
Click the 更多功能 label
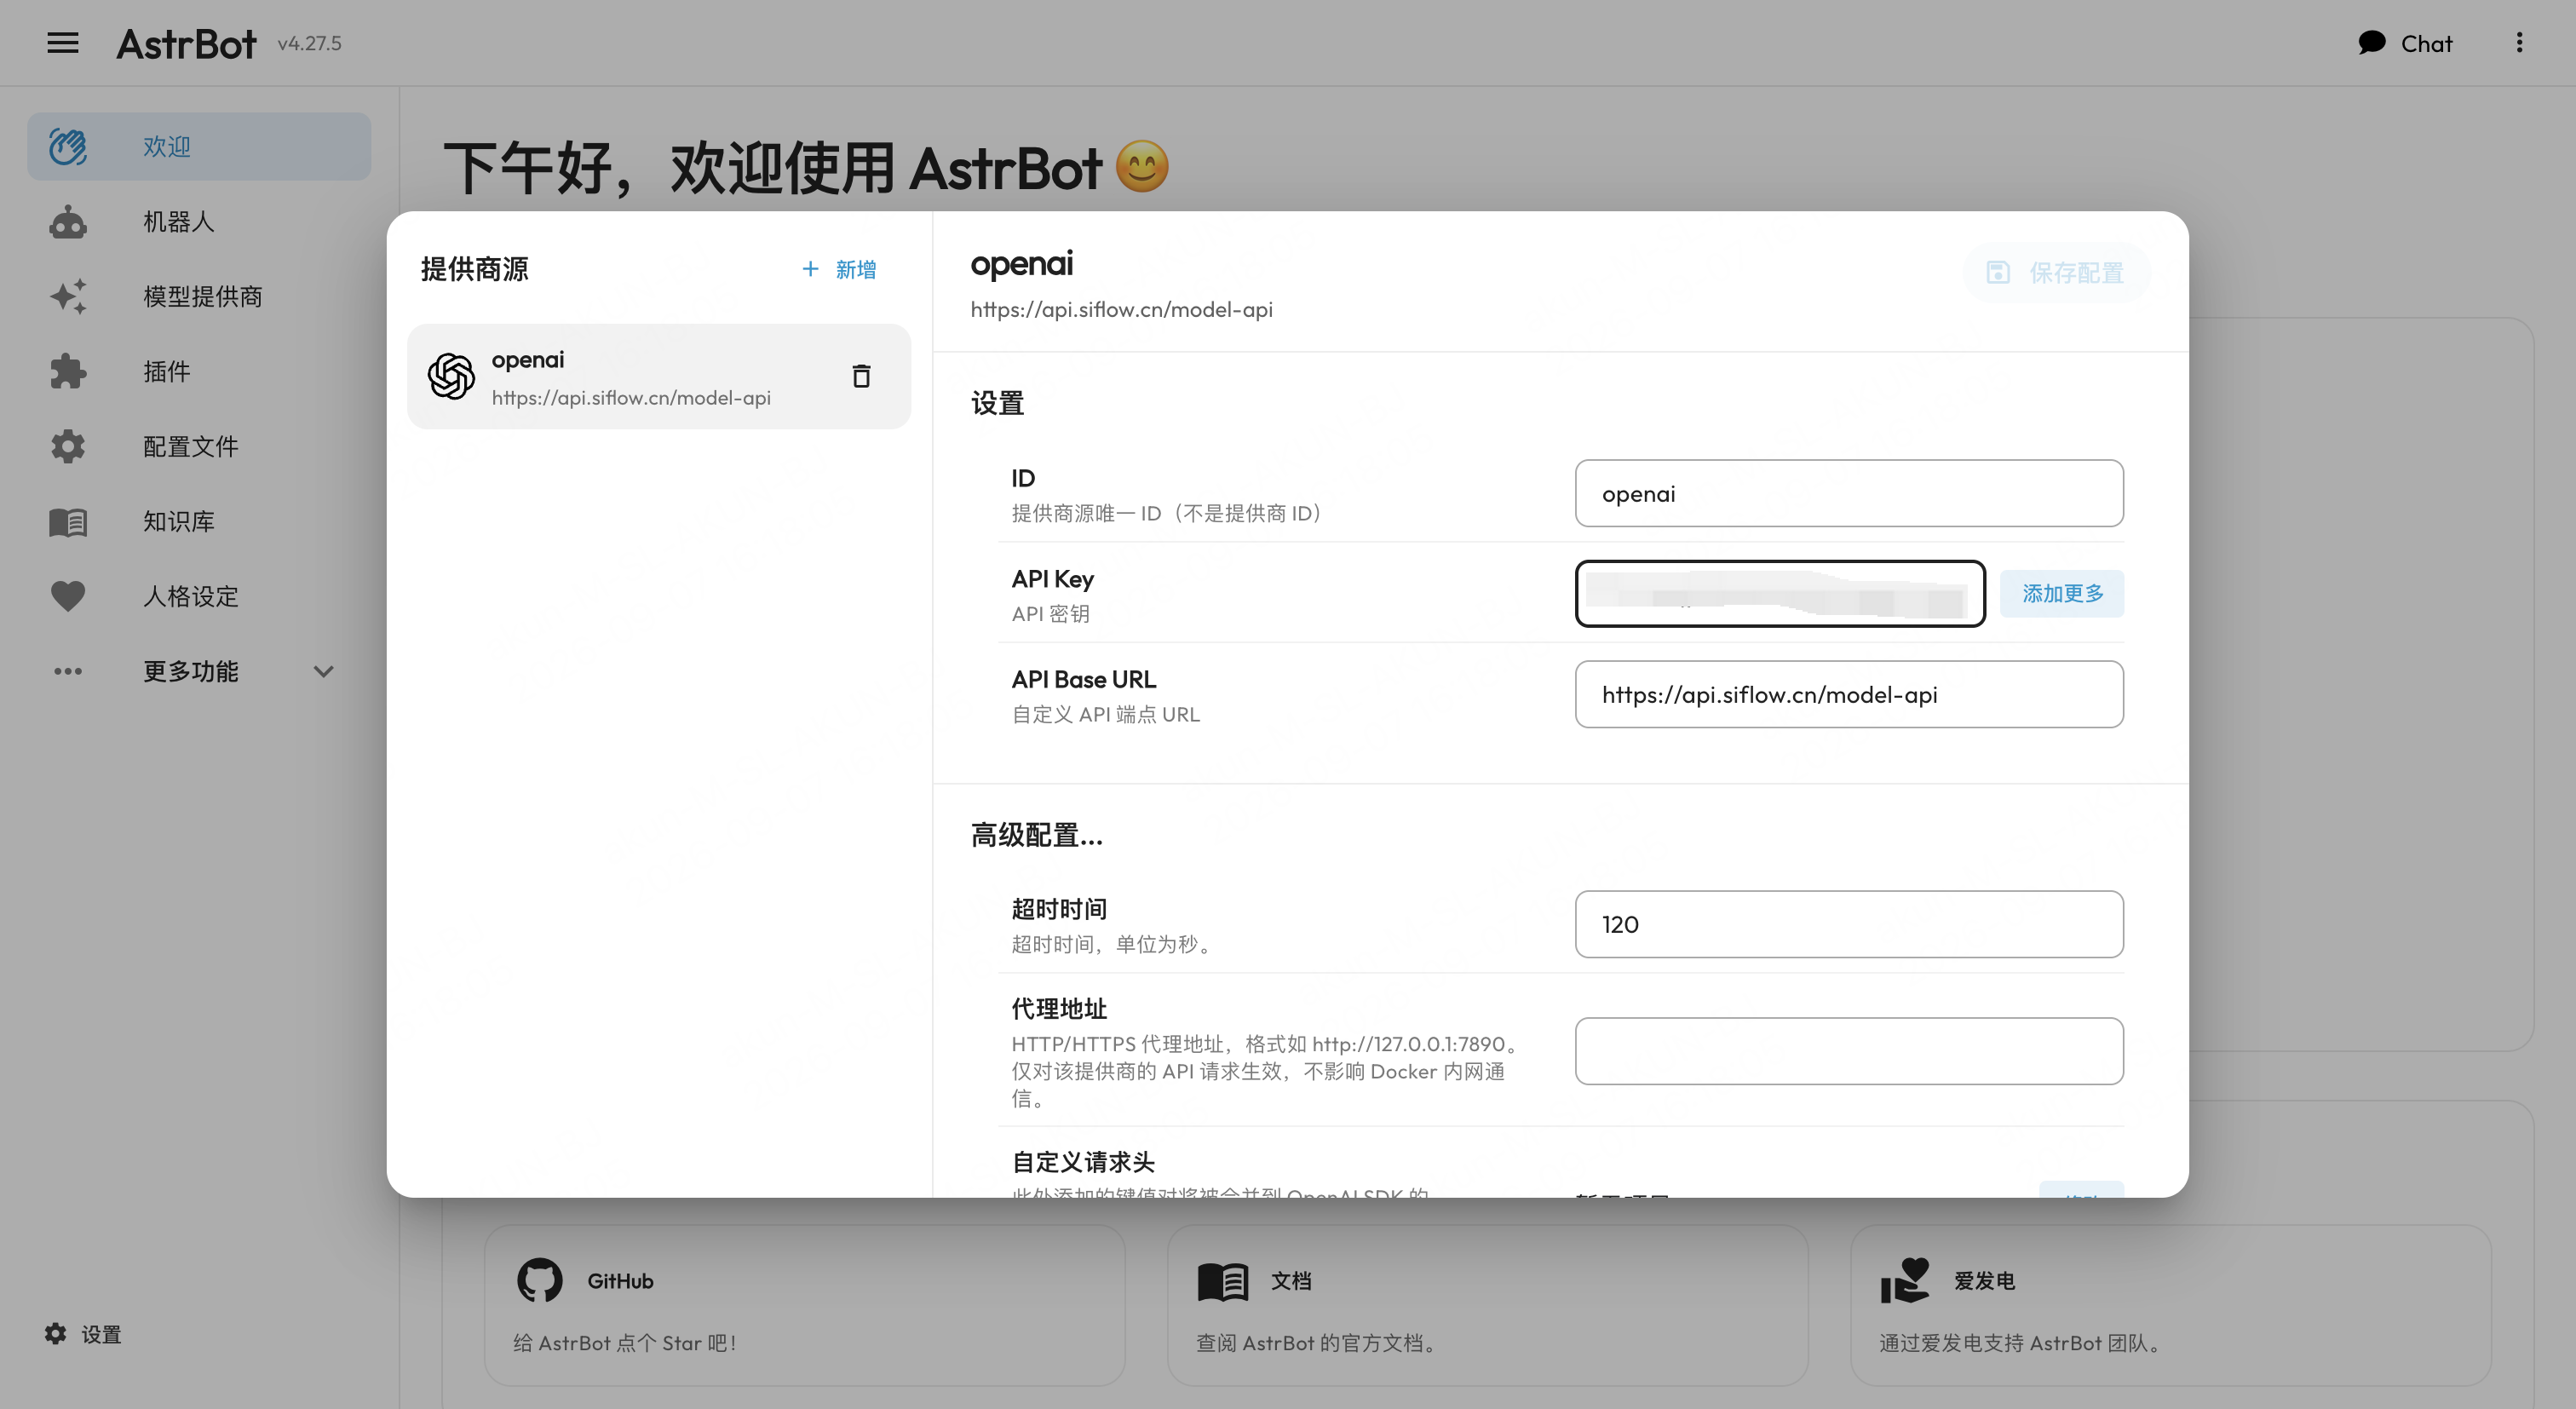coord(191,671)
